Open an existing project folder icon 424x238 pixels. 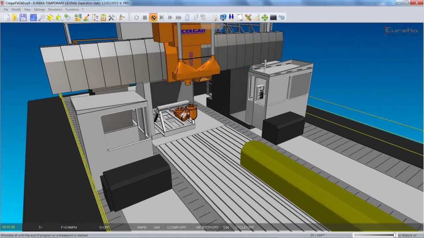click(15, 18)
